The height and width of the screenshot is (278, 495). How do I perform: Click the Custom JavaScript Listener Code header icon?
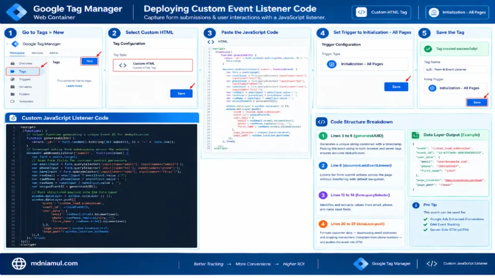click(x=13, y=118)
